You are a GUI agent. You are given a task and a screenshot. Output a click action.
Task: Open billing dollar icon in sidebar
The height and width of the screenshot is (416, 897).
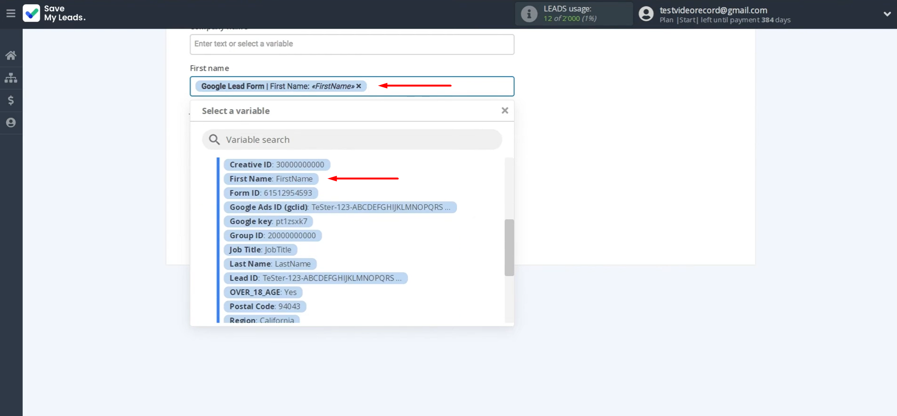(11, 100)
